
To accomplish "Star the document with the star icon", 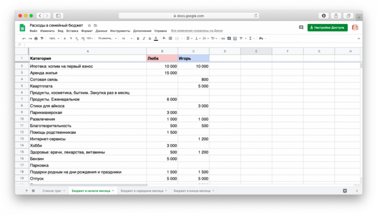I will tap(89, 26).
